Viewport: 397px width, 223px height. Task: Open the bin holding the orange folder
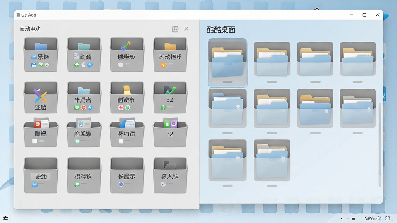(170, 54)
